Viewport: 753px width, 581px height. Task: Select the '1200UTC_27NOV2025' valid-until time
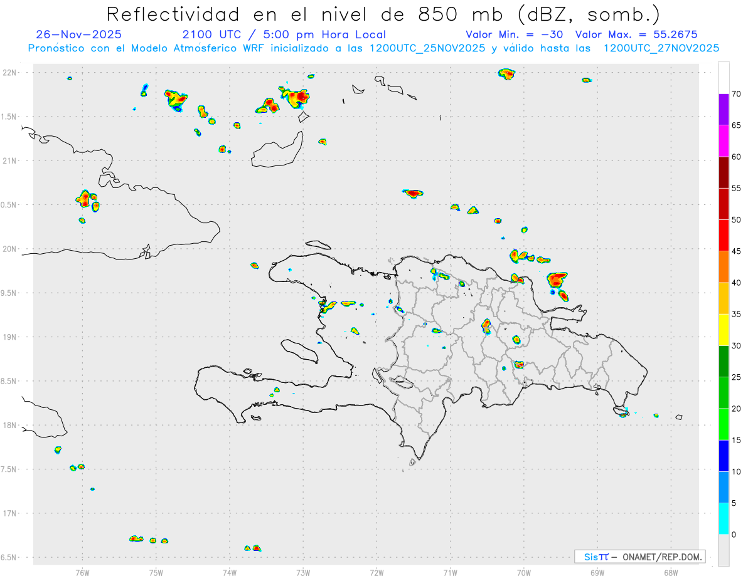(661, 48)
